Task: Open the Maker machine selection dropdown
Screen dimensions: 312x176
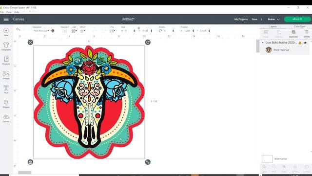Action: point(273,20)
